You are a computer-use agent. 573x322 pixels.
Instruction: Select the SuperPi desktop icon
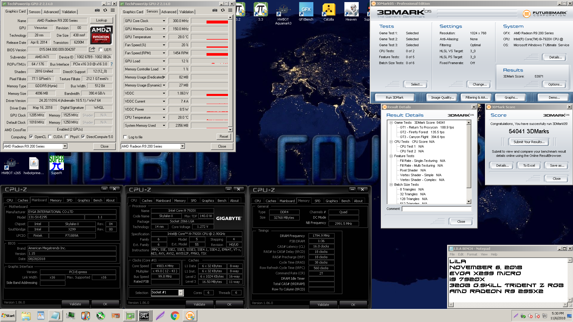pos(56,165)
